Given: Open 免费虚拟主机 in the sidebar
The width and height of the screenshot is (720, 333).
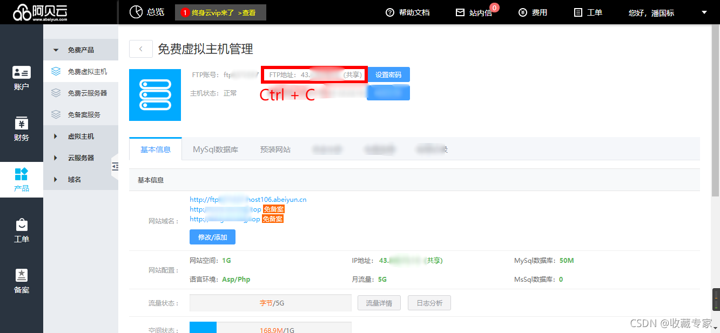Looking at the screenshot, I should point(88,71).
